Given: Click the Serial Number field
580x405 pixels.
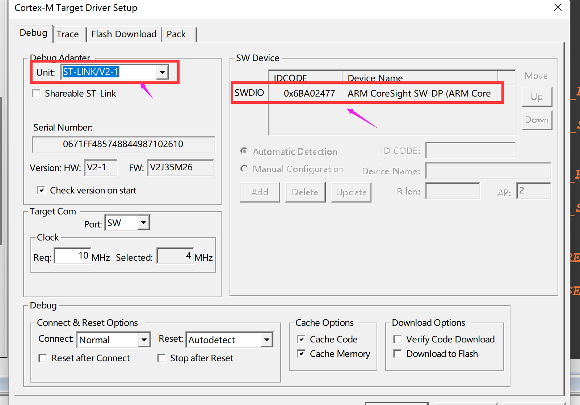Looking at the screenshot, I should 123,144.
